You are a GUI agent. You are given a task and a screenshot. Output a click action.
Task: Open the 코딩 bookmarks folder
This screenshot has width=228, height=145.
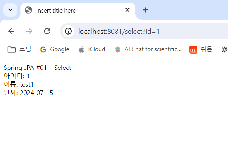pos(19,49)
